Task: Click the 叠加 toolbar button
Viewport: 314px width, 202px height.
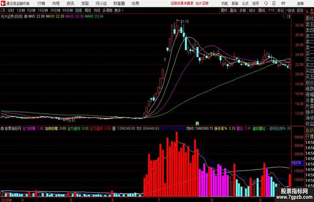Action: [233, 10]
